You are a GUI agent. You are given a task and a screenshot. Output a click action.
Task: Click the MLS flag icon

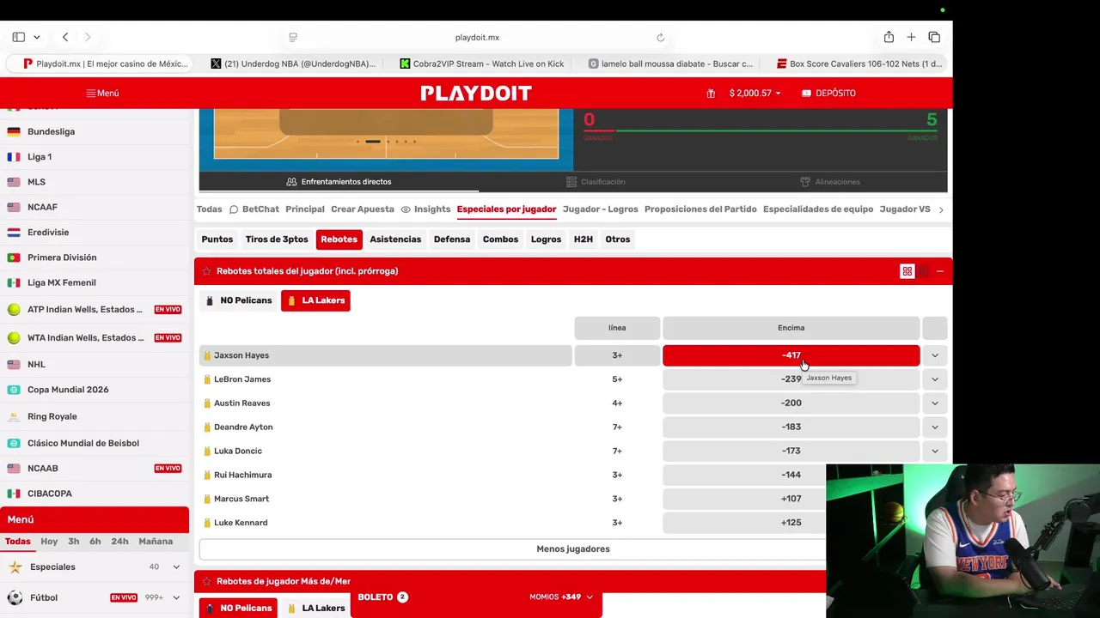(14, 182)
